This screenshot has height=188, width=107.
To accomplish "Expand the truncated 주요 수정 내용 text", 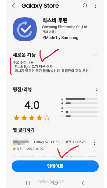I will pyautogui.click(x=52, y=67).
